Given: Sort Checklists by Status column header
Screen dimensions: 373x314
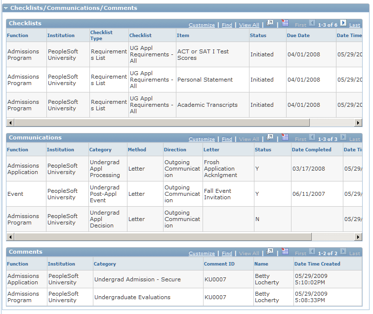Looking at the screenshot, I should click(258, 36).
